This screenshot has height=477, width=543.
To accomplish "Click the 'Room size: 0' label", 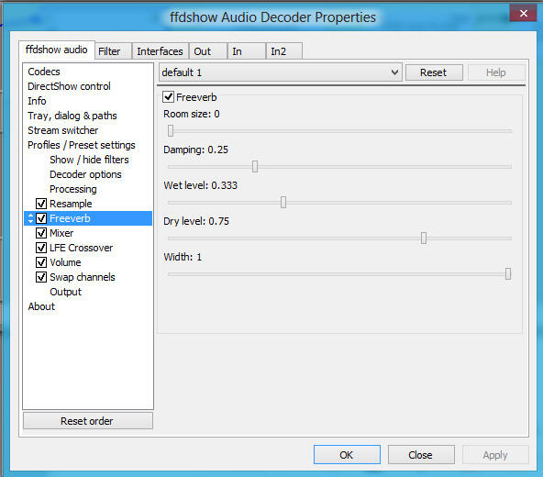I will pyautogui.click(x=192, y=114).
